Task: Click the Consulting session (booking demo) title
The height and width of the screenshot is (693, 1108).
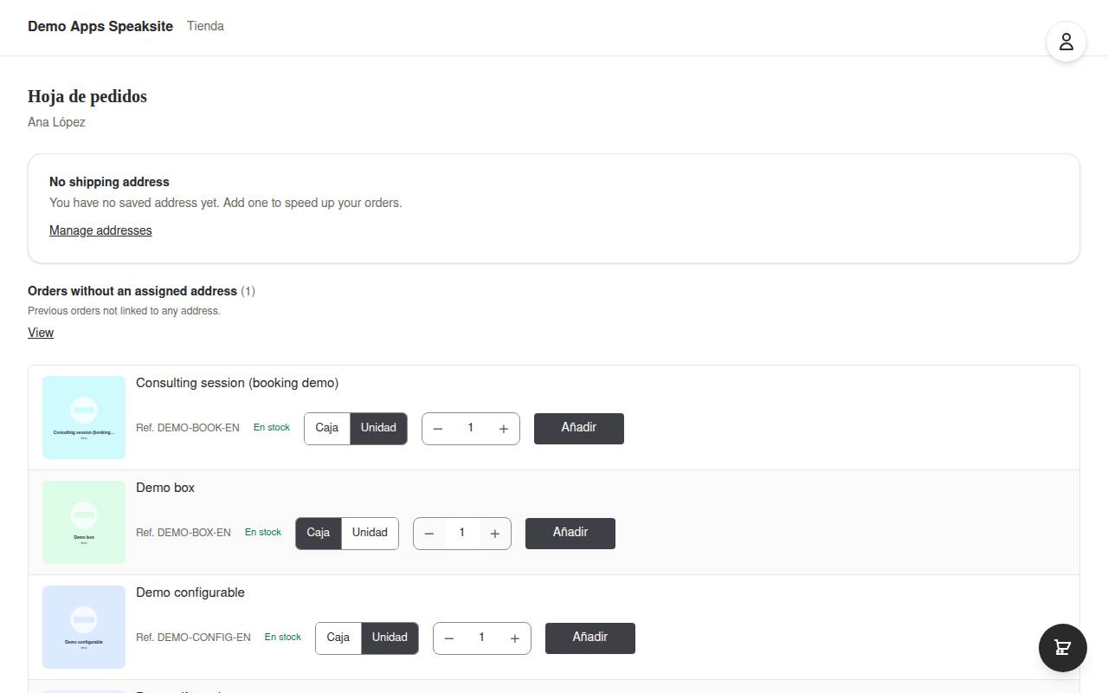Action: tap(237, 383)
